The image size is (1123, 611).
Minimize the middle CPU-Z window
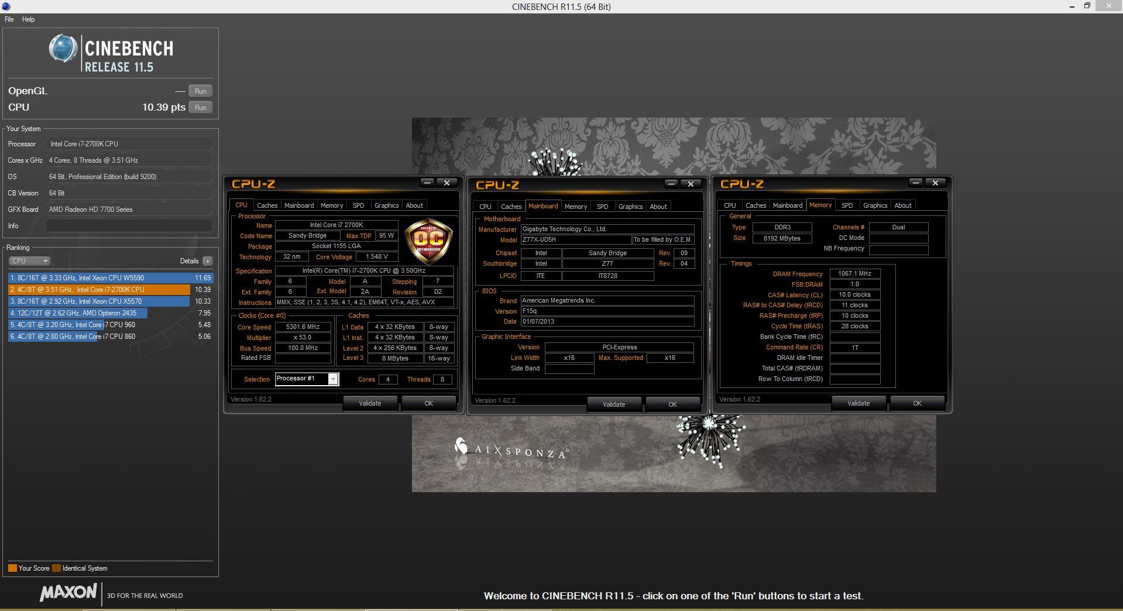[671, 184]
